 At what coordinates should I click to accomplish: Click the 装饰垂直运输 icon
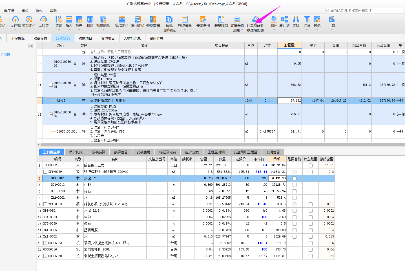pos(237,19)
